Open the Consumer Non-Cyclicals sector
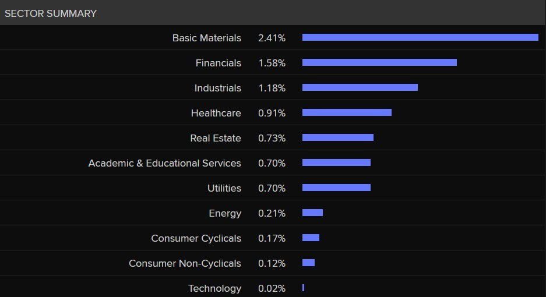 click(x=185, y=263)
